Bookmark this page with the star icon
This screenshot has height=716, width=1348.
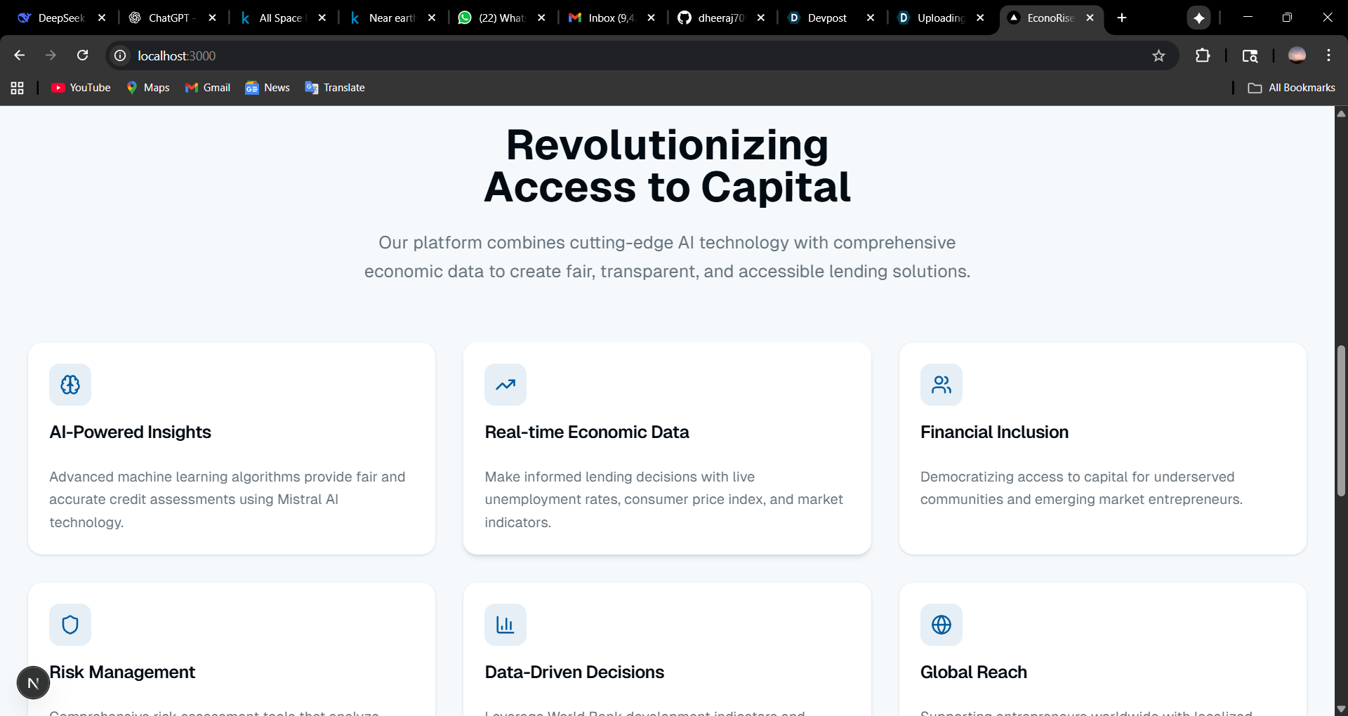point(1158,55)
